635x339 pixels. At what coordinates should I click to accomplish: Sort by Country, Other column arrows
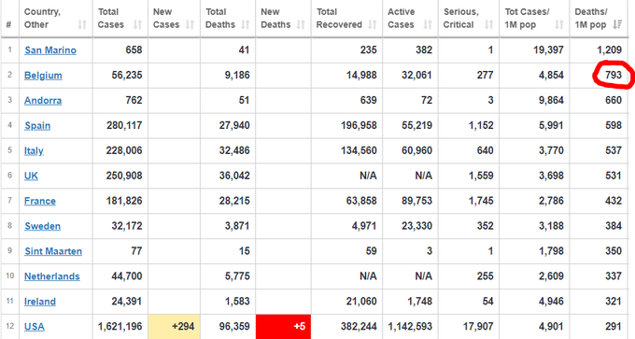82,24
